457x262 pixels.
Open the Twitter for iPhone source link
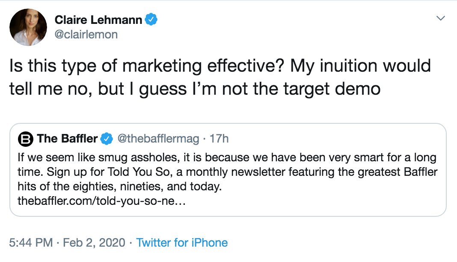coord(182,243)
